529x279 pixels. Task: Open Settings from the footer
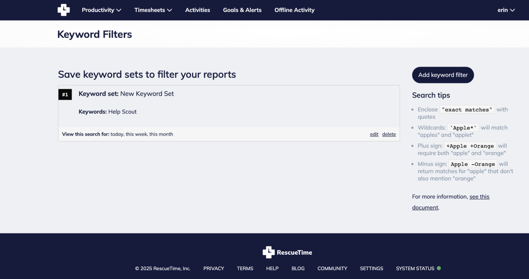pos(372,268)
